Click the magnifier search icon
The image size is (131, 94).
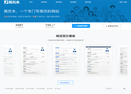tap(124, 89)
